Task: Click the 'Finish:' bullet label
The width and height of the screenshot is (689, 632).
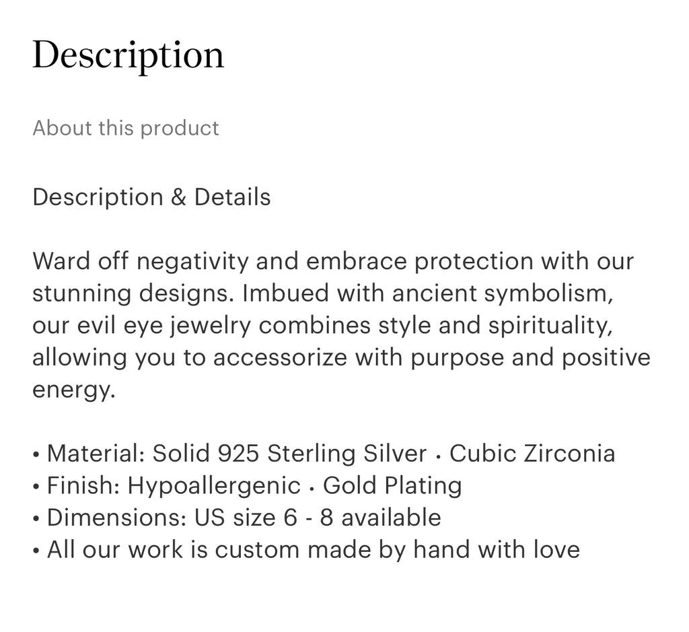Action: click(84, 485)
